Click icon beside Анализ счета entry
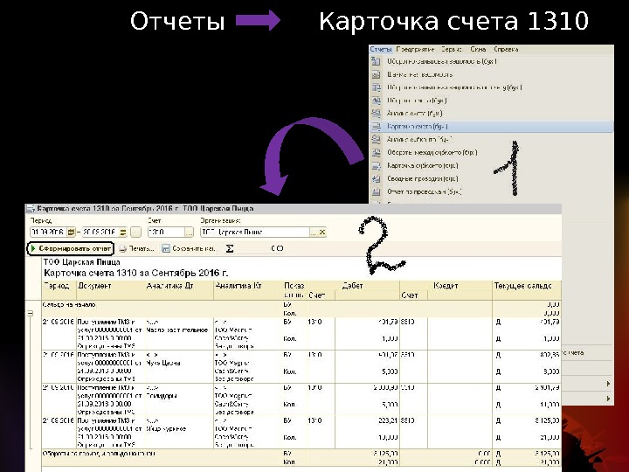 tap(376, 114)
